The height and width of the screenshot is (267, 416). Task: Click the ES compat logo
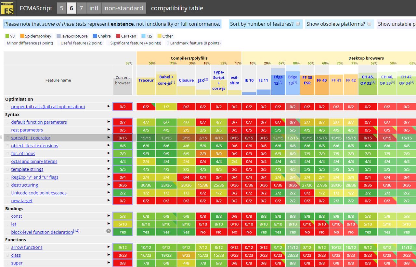pyautogui.click(x=7, y=8)
